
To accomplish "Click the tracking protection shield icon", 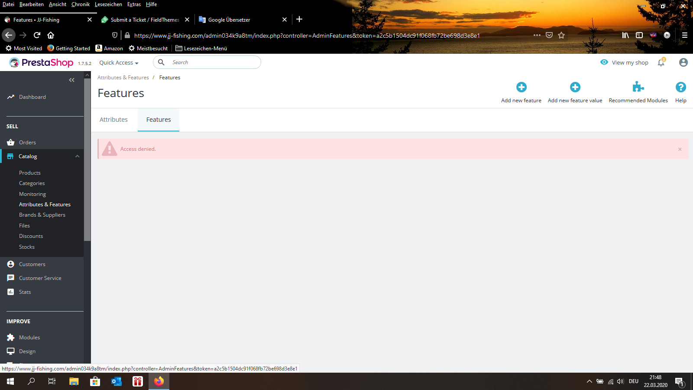I will (115, 35).
